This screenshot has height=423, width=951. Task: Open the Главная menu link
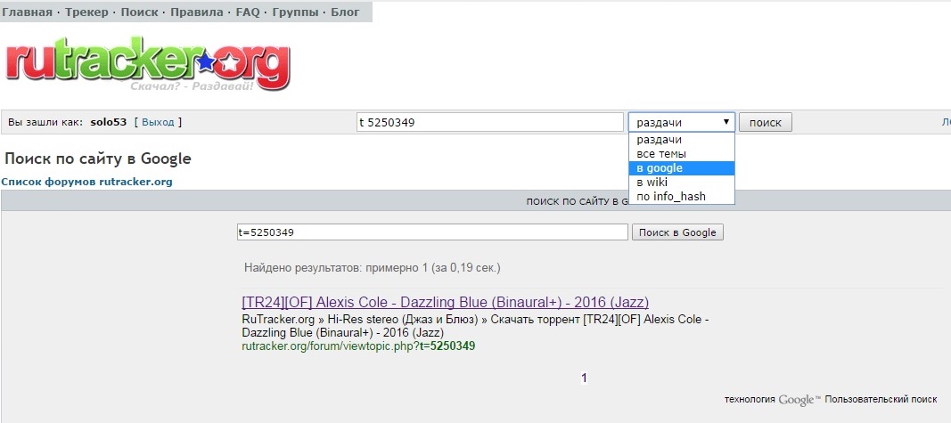point(28,12)
